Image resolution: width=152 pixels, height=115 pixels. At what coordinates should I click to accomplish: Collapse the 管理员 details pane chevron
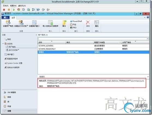(x=148, y=77)
